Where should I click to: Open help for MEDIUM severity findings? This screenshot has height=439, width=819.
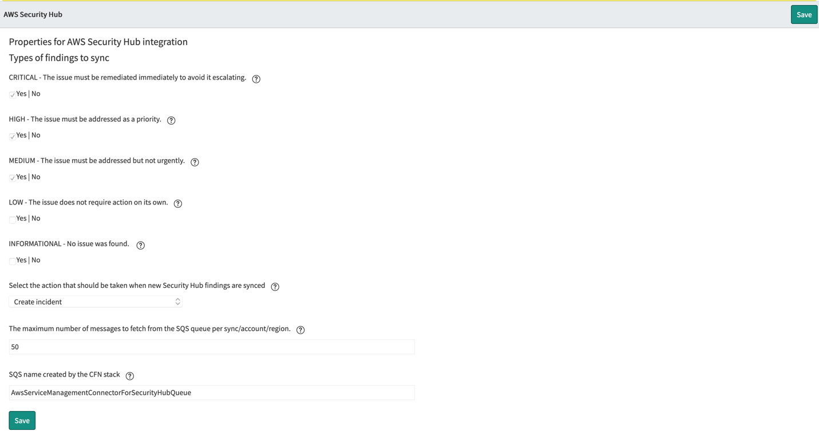tap(195, 162)
